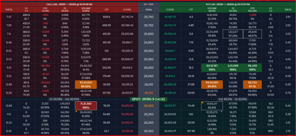296x136 pixels.
Task: Click the call-side VOLUME 51.86% column header
Action: pos(86,10)
